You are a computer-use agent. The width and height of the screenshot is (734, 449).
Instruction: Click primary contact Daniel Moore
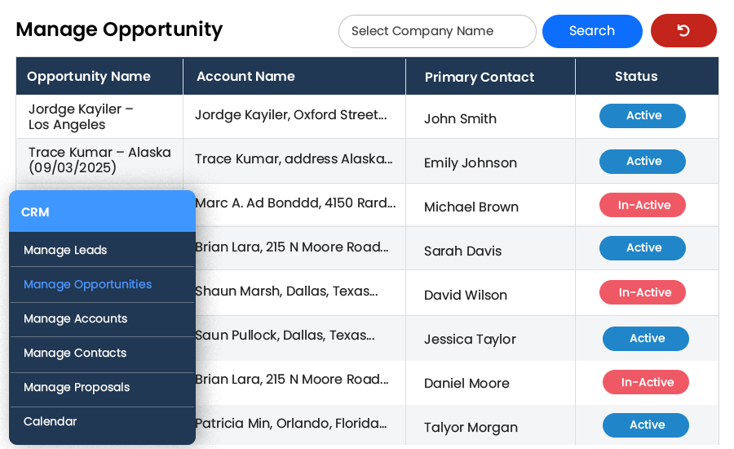pos(466,384)
